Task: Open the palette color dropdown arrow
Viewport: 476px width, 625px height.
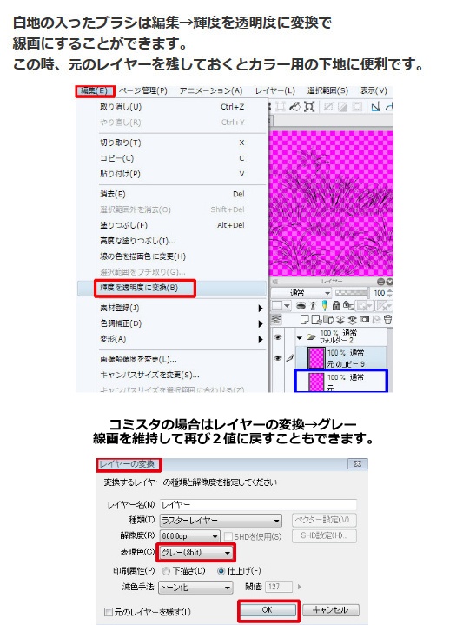Action: pyautogui.click(x=288, y=306)
